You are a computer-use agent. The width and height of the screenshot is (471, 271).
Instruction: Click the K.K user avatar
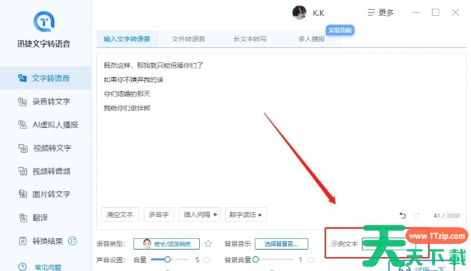pyautogui.click(x=299, y=13)
